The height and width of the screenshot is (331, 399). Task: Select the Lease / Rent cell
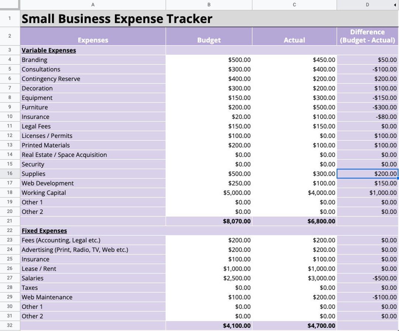point(93,269)
